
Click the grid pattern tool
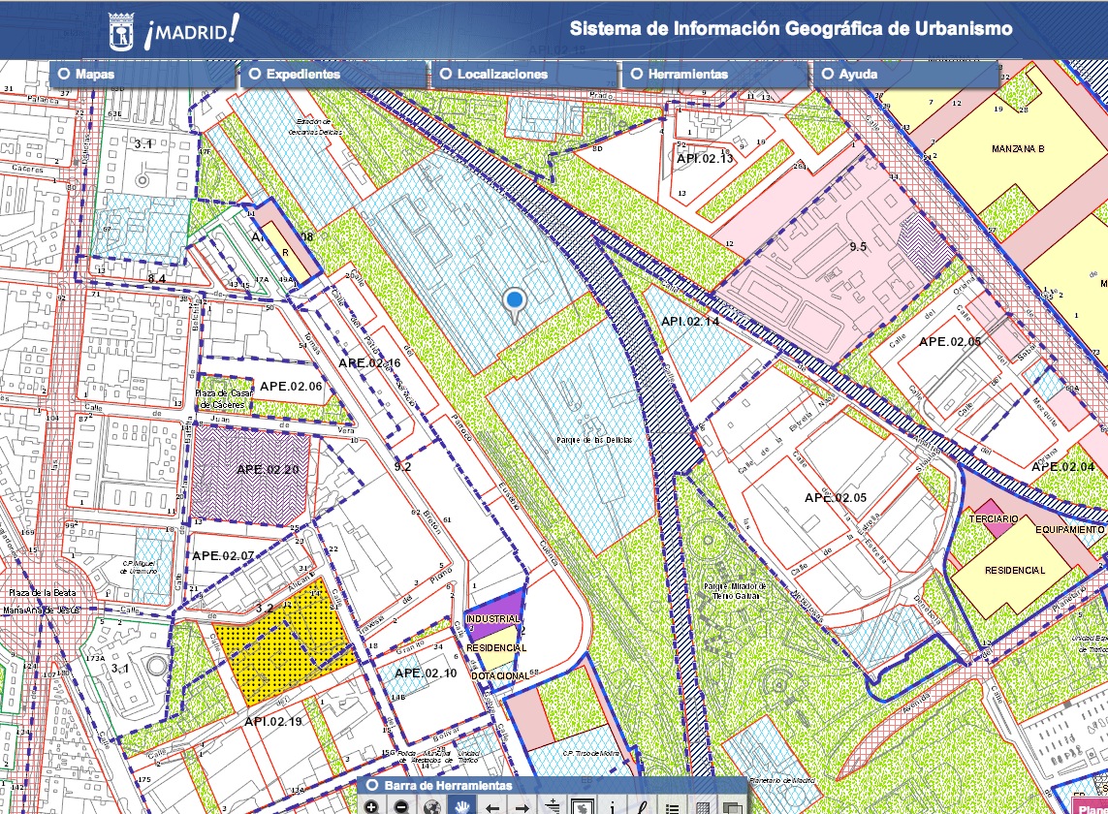703,807
